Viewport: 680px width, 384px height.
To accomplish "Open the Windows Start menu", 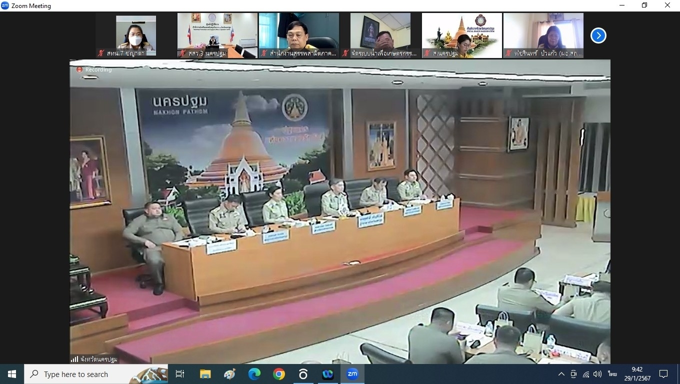I will (x=12, y=374).
